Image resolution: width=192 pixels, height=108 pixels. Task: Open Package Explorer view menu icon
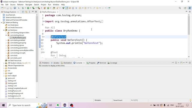point(29,12)
